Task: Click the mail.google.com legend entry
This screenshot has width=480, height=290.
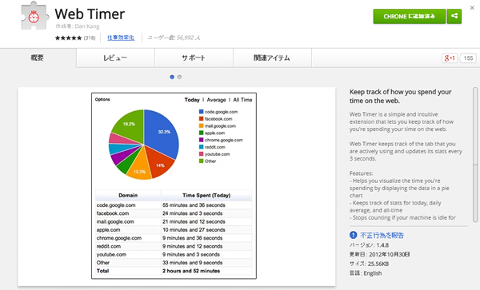Action: 218,126
